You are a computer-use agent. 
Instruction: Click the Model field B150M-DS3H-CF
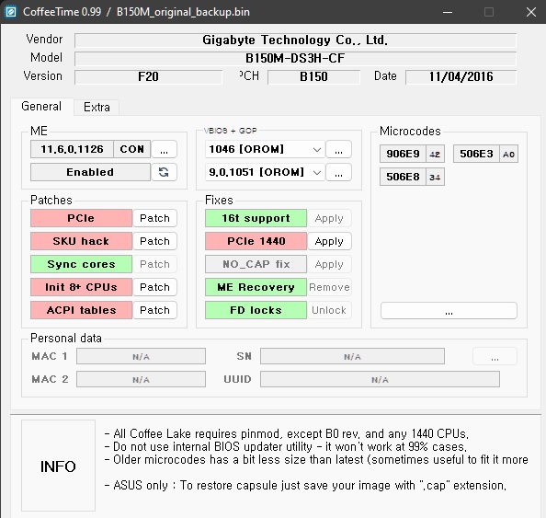(x=295, y=58)
